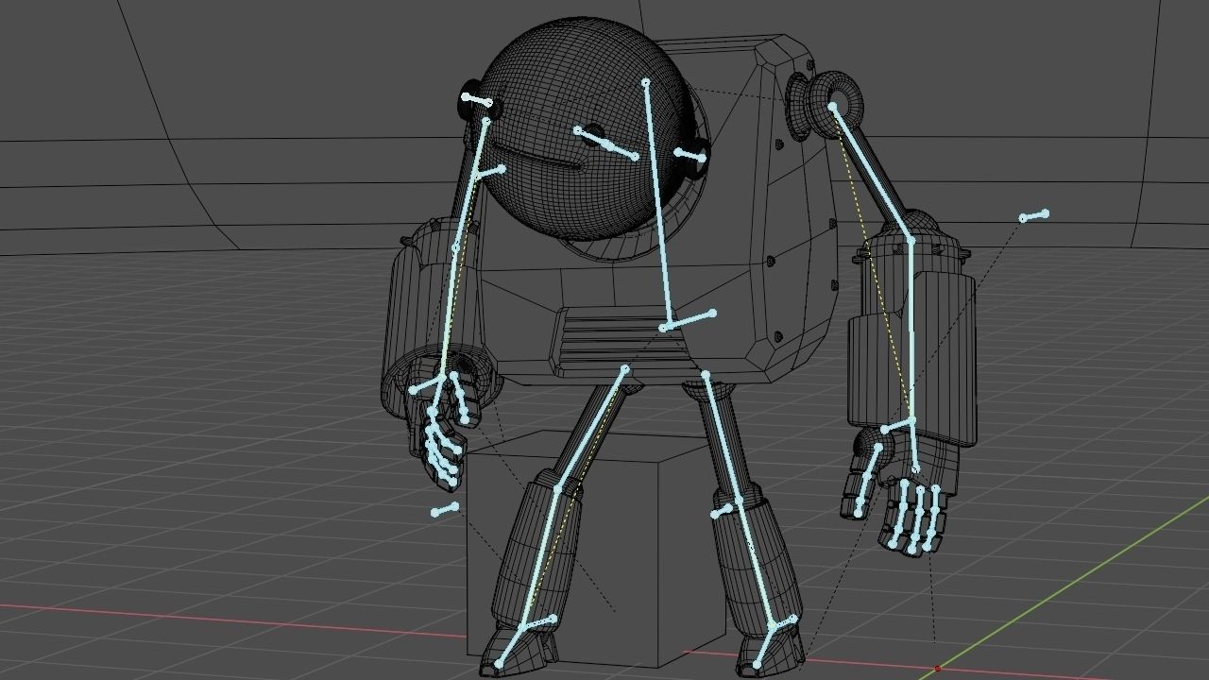Select the thigh bone of the leg beside the cube
The width and height of the screenshot is (1209, 680).
(722, 436)
